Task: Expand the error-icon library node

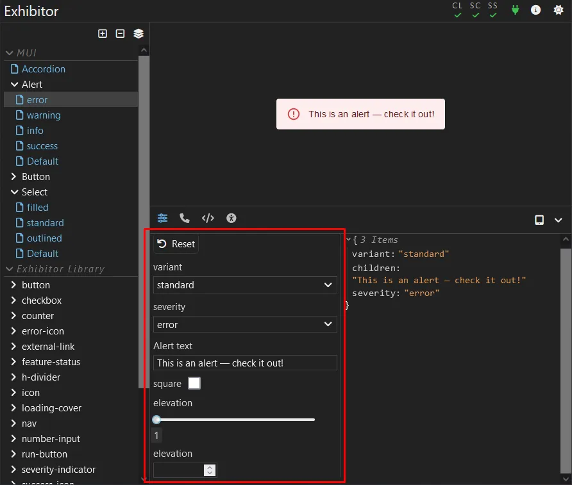Action: tap(14, 331)
